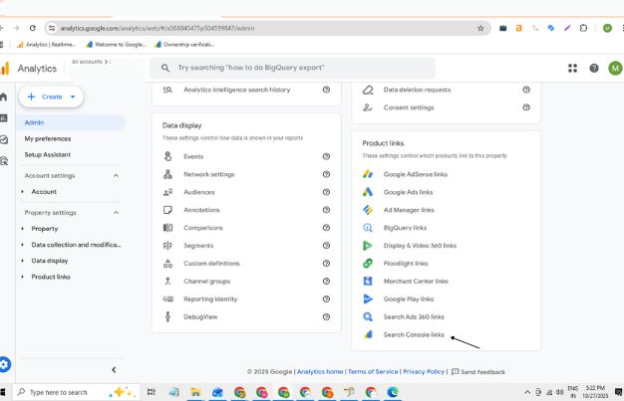Expand the Data display sidebar item
Viewport: 624px width, 401px height.
pos(23,261)
